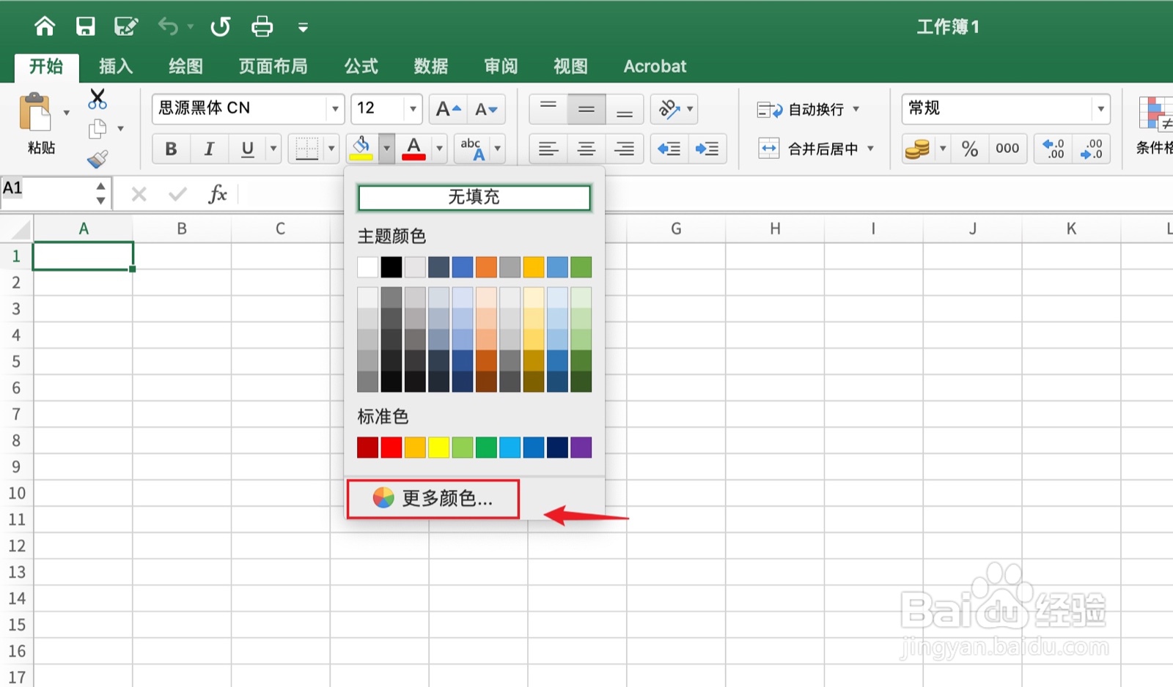Expand the borders dropdown arrow
The width and height of the screenshot is (1173, 687).
[331, 148]
